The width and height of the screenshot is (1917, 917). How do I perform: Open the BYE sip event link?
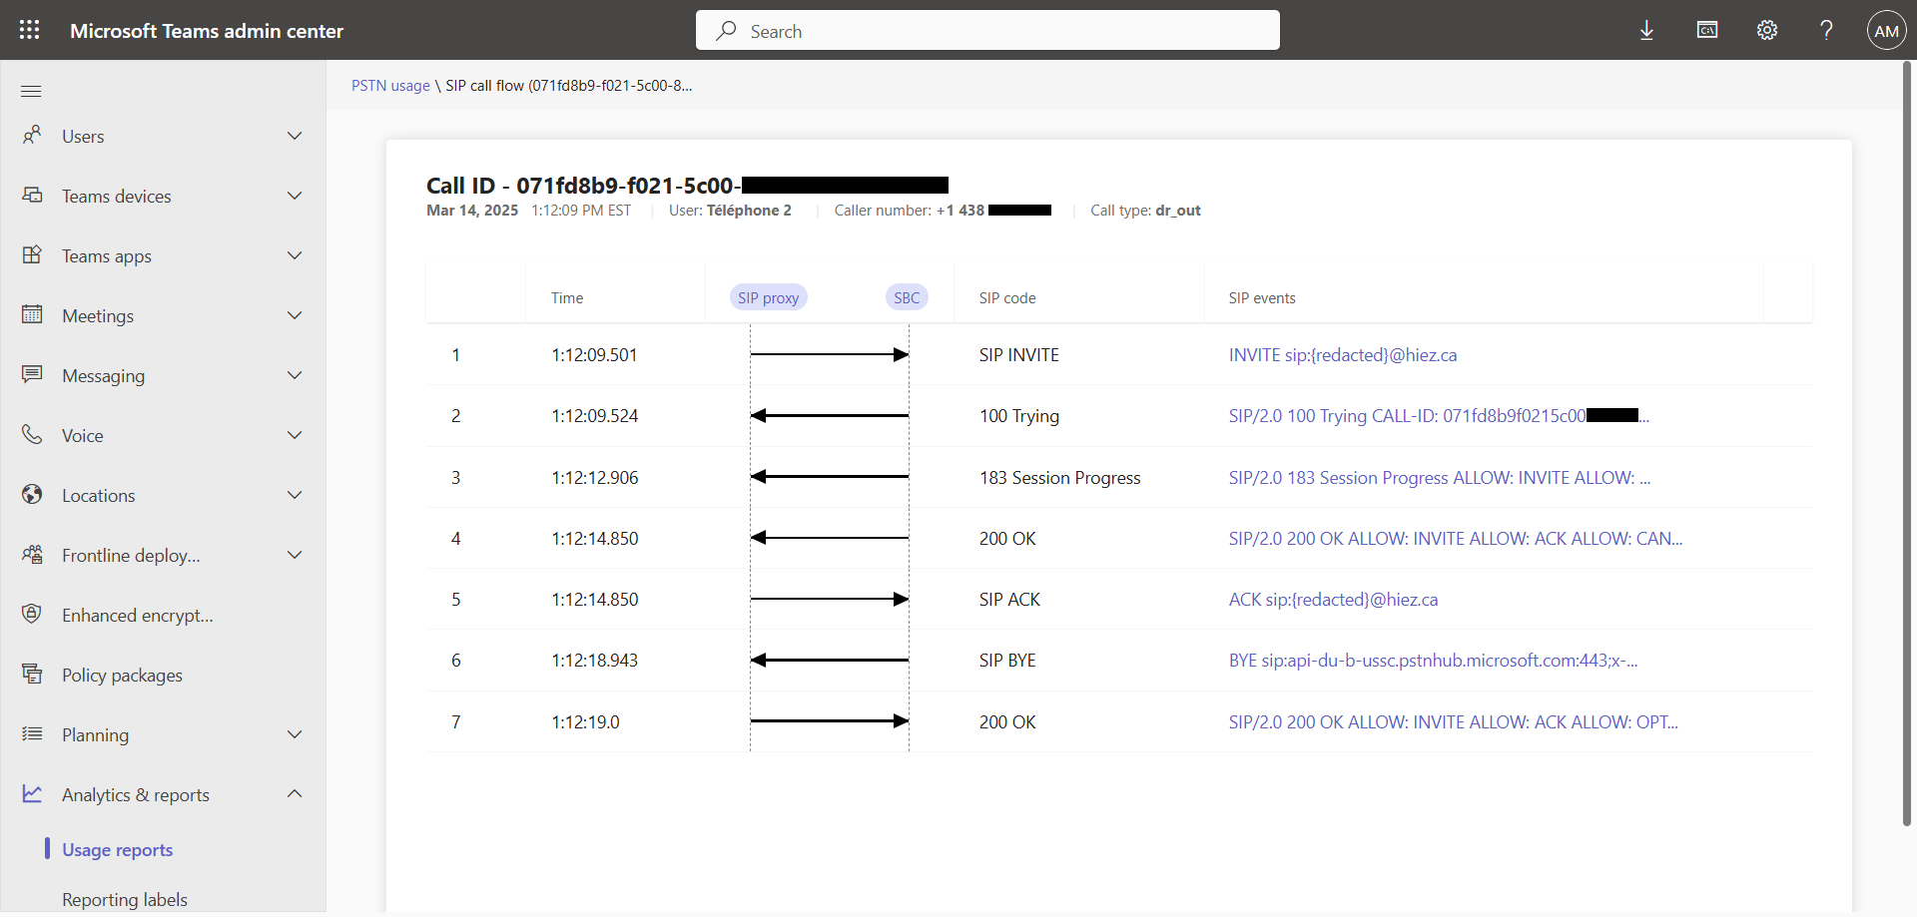point(1432,661)
